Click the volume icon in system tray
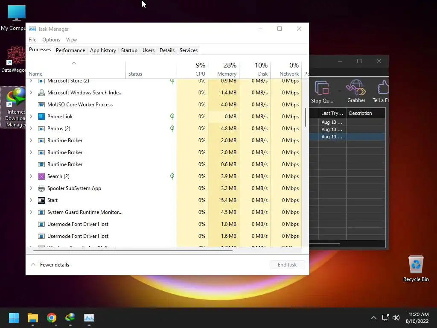Image resolution: width=437 pixels, height=328 pixels. pyautogui.click(x=396, y=318)
